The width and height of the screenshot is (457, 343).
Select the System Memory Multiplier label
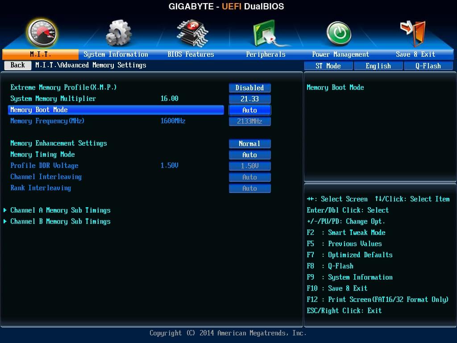[53, 99]
